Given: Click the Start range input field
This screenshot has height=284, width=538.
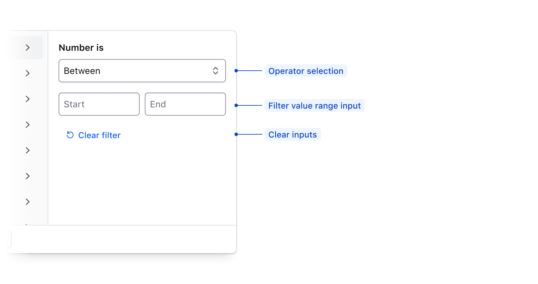Looking at the screenshot, I should (99, 104).
